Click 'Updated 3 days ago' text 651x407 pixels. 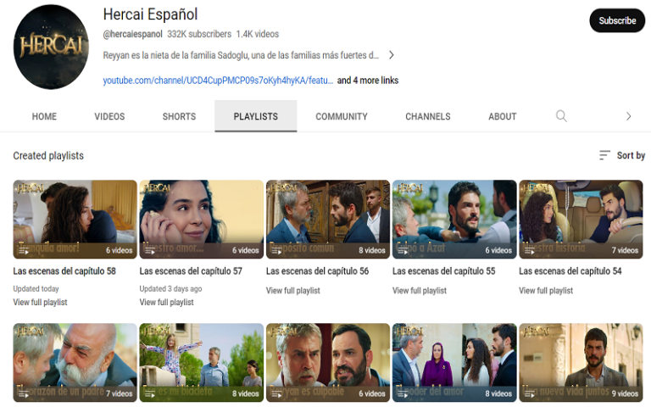tap(170, 288)
